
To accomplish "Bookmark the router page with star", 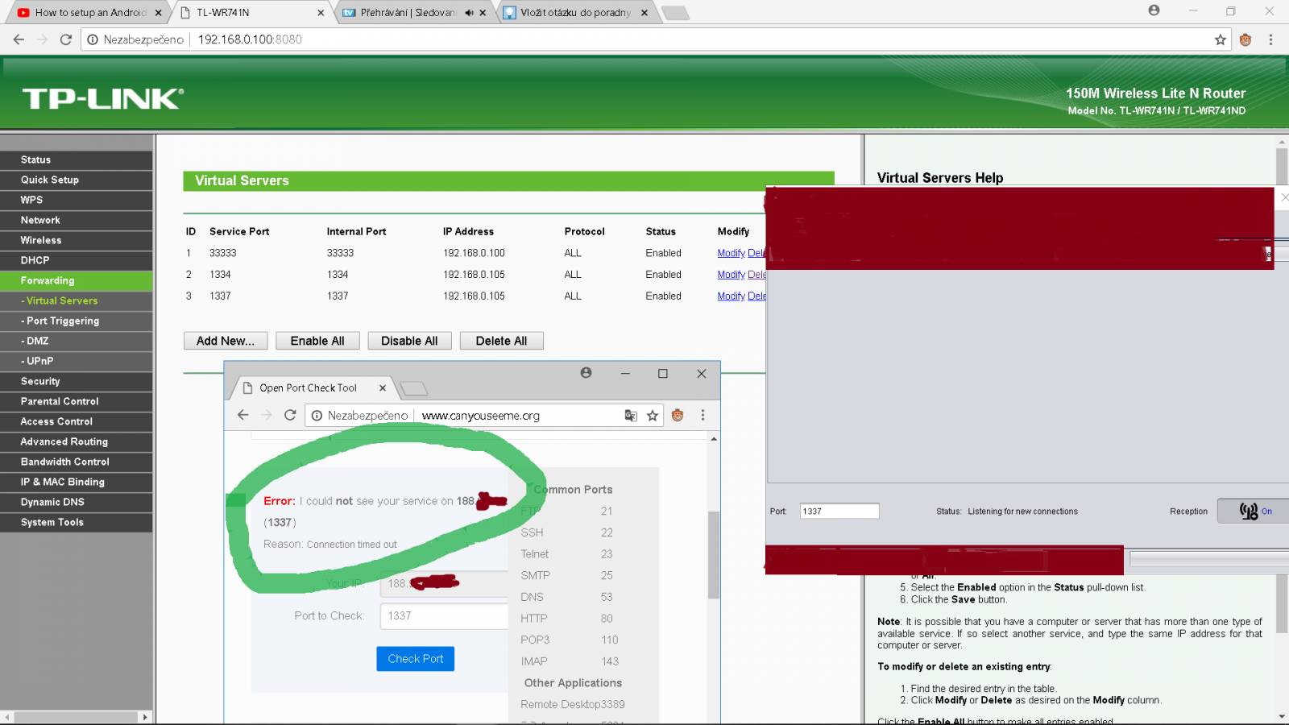I will coord(1221,39).
